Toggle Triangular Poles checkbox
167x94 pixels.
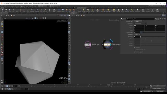(x=134, y=53)
